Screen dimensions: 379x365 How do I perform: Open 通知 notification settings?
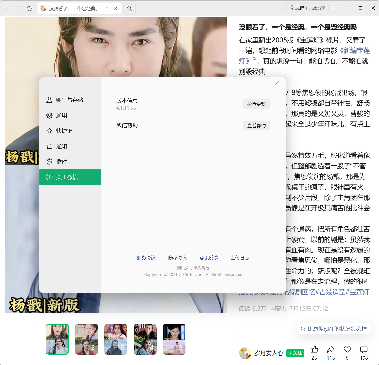[x=70, y=146]
